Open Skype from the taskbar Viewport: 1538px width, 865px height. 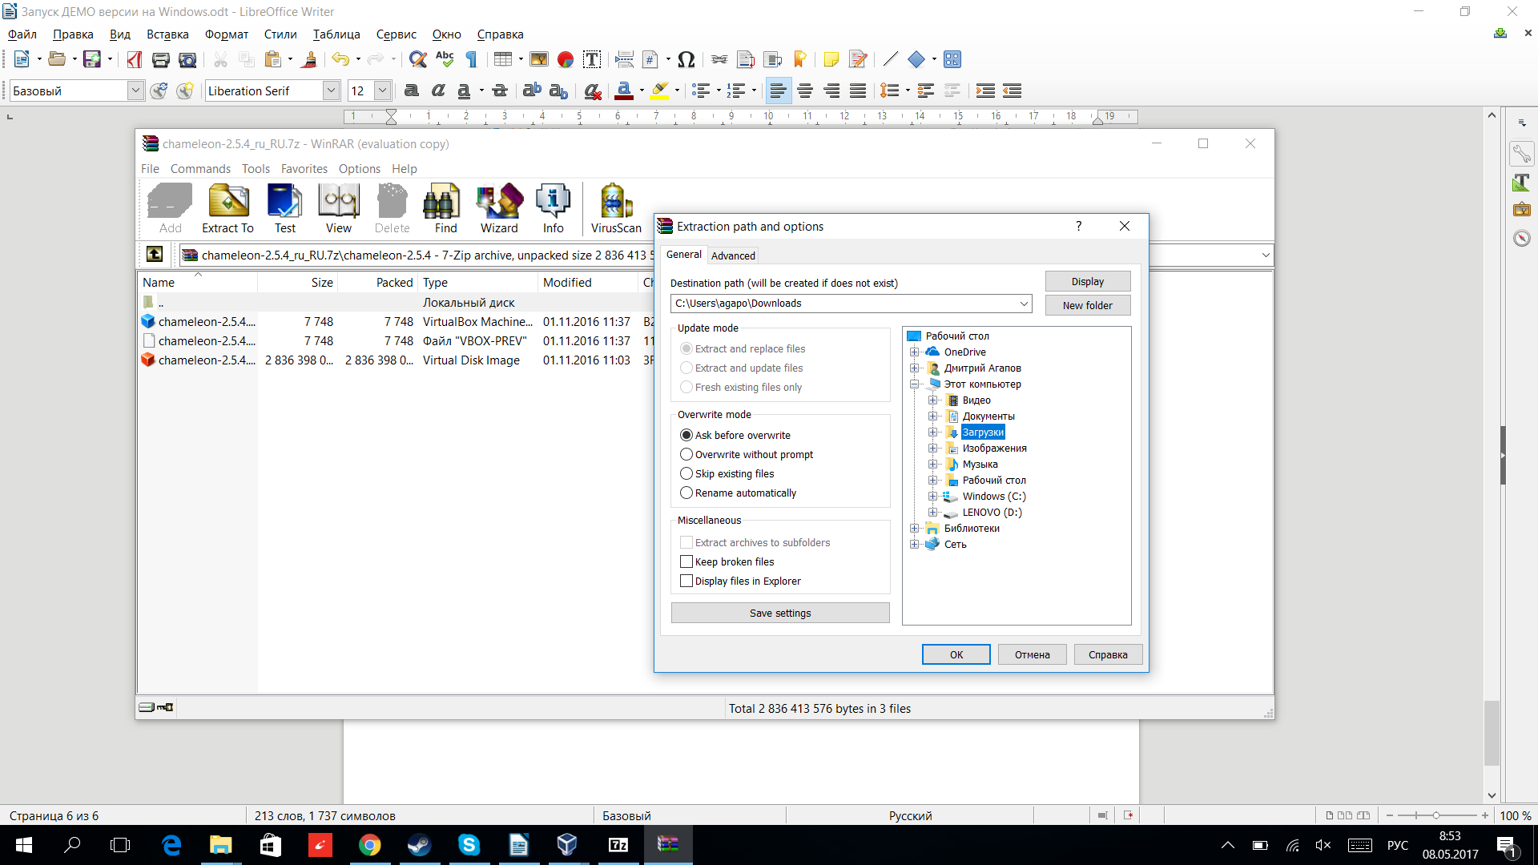pyautogui.click(x=469, y=844)
